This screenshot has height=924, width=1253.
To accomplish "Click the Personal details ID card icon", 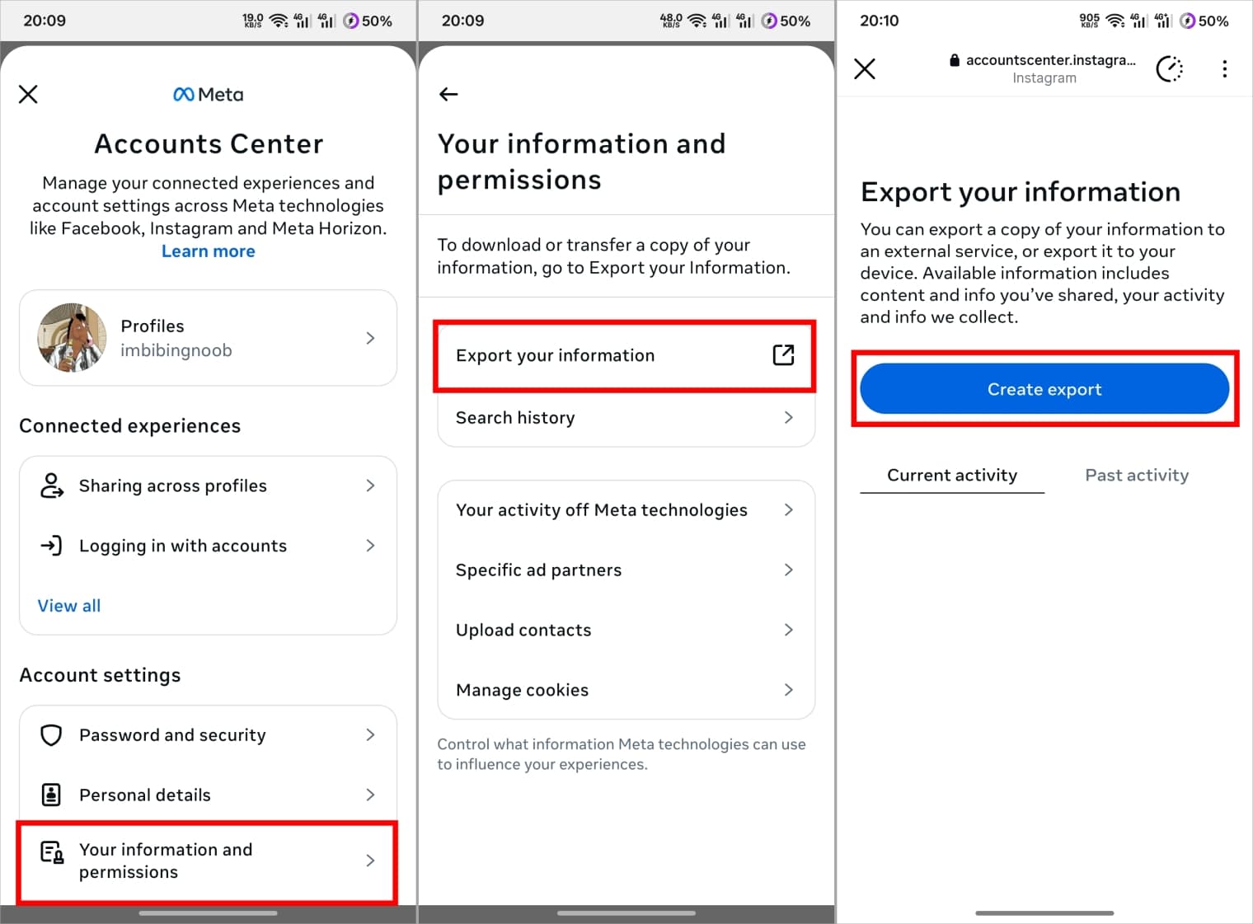I will pyautogui.click(x=50, y=795).
